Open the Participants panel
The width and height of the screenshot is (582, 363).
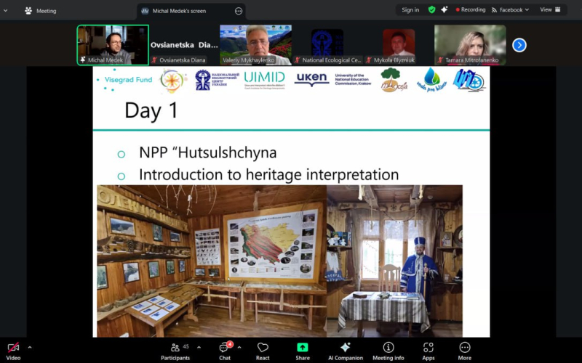175,350
